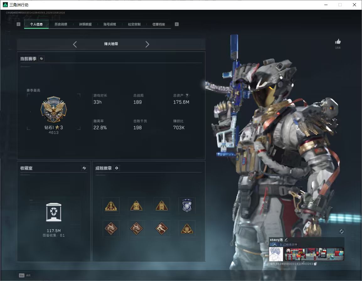Click the 总战局 value 189
The height and width of the screenshot is (281, 362).
click(x=137, y=102)
